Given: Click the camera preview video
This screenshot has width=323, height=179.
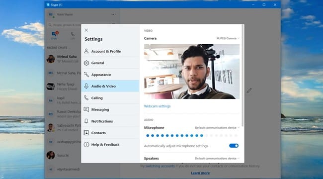Looking at the screenshot, I should 192,72.
